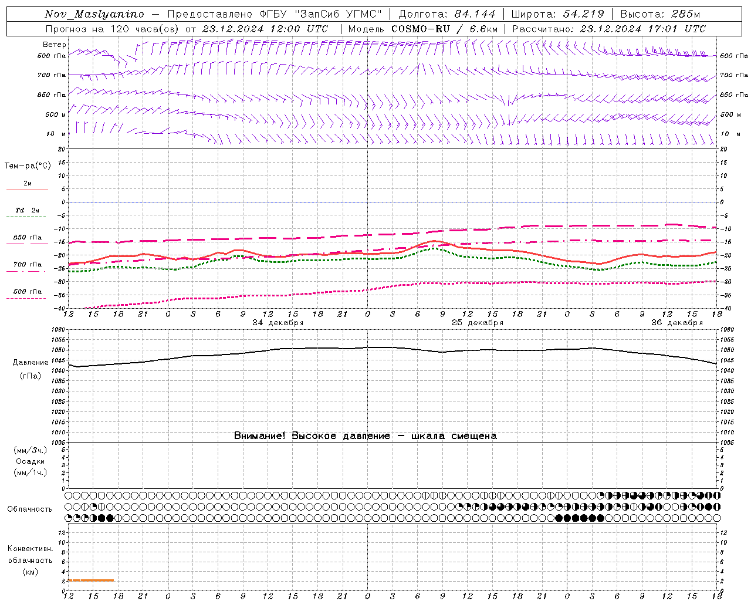Click the dash-dot line sample under 700 гПа legend
The height and width of the screenshot is (601, 751).
point(27,271)
